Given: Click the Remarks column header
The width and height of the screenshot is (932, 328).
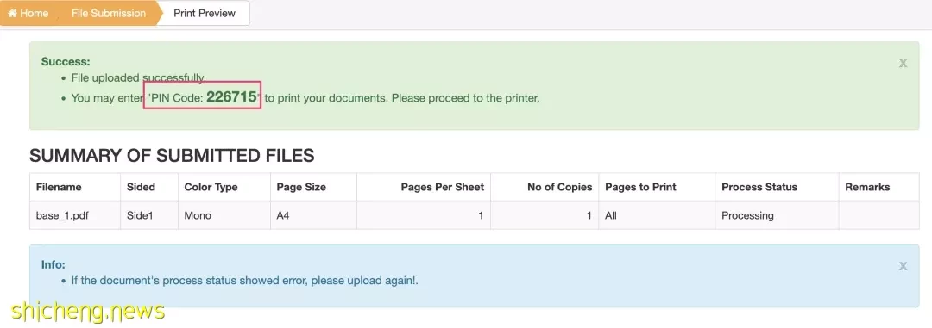Looking at the screenshot, I should point(867,187).
